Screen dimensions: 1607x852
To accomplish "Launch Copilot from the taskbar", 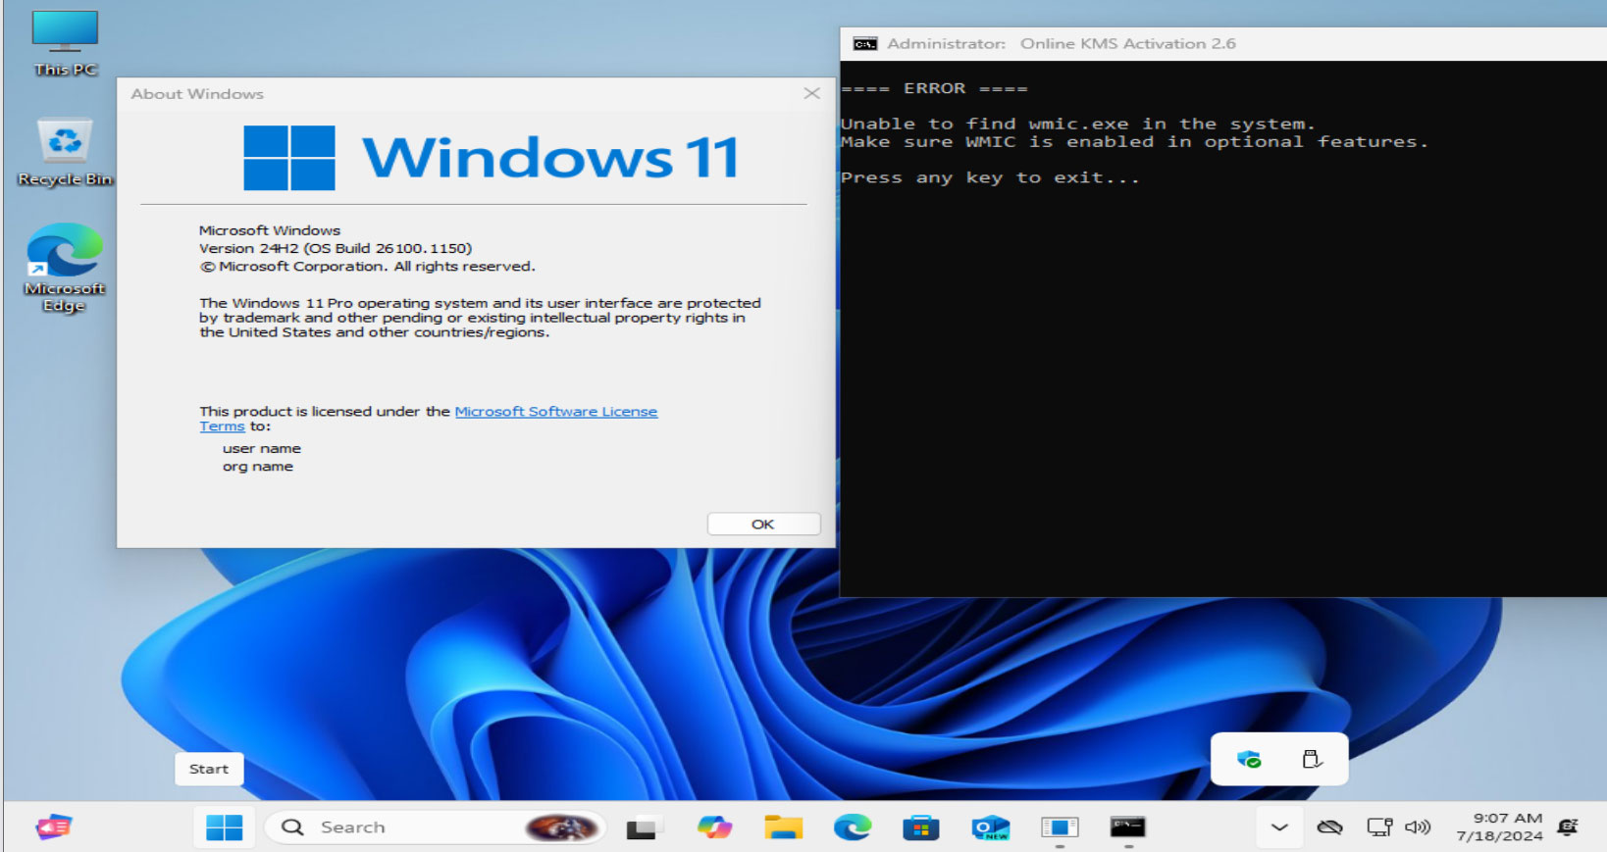I will (x=714, y=827).
